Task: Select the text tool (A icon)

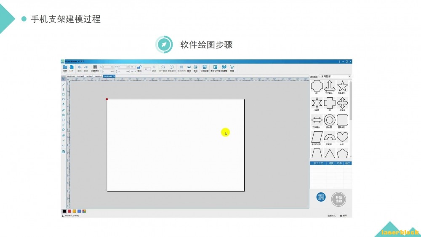Action: click(64, 104)
